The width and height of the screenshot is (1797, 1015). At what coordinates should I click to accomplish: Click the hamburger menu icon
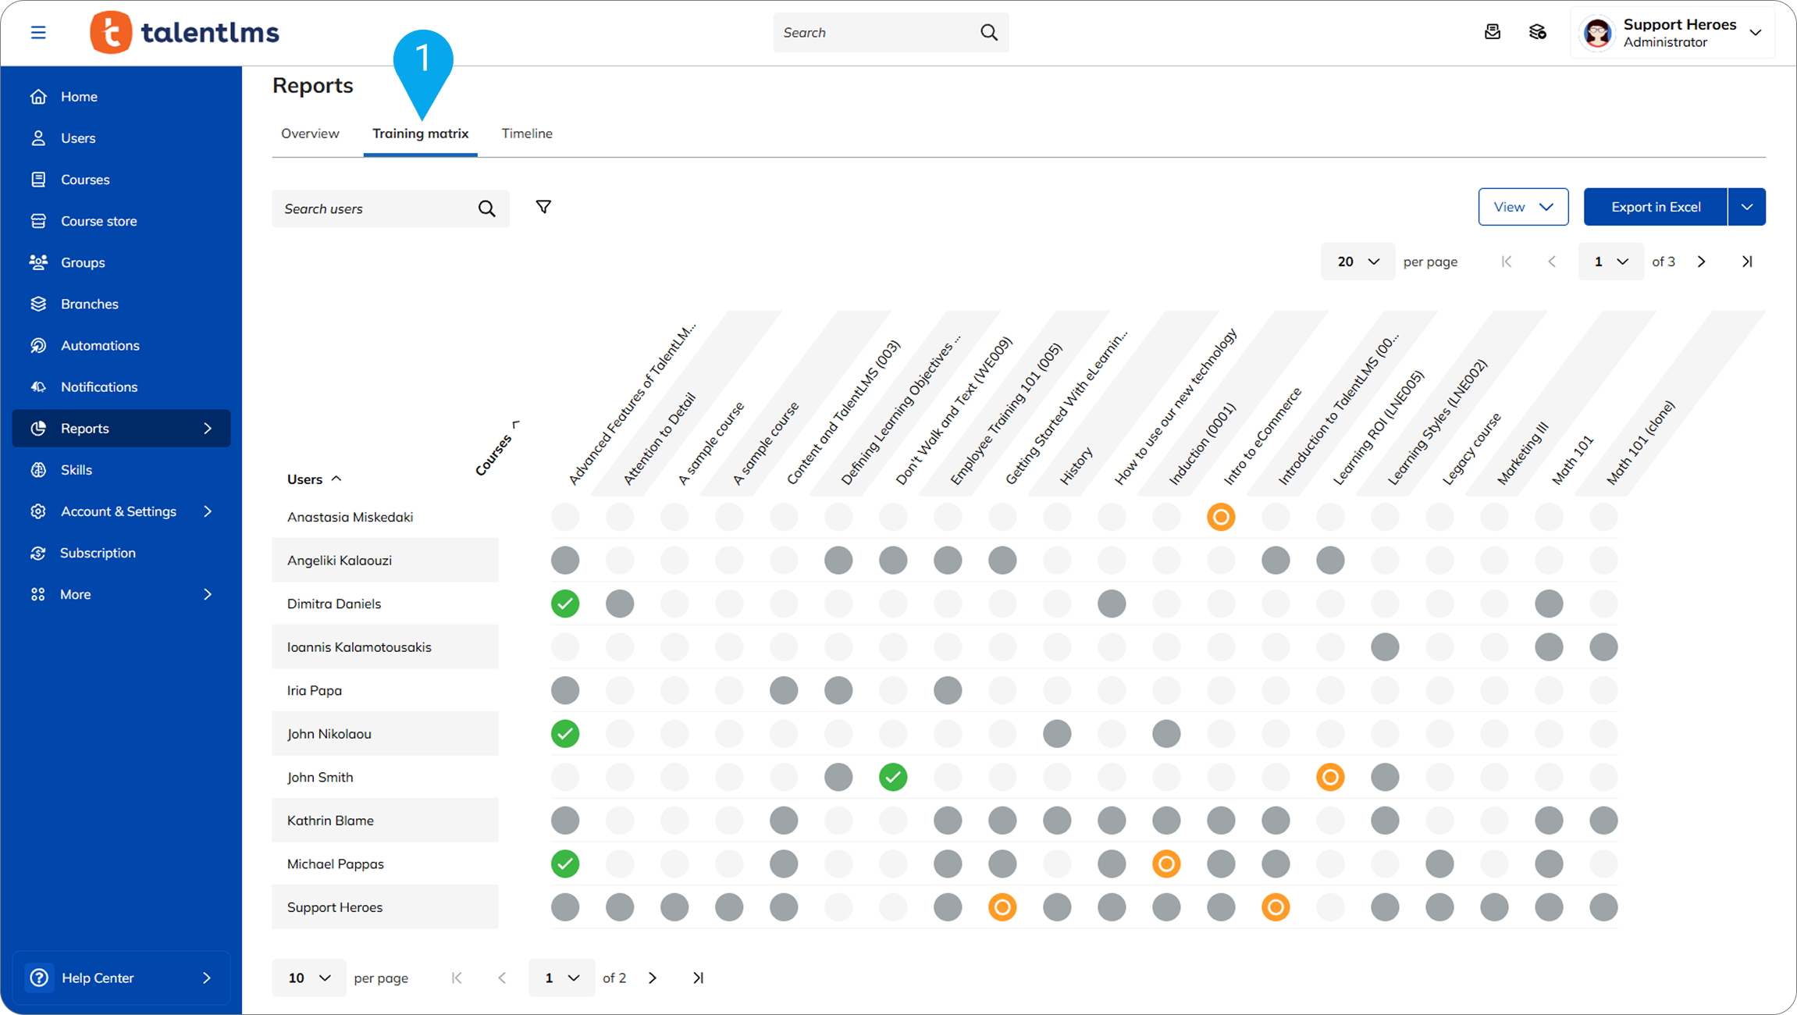(38, 32)
